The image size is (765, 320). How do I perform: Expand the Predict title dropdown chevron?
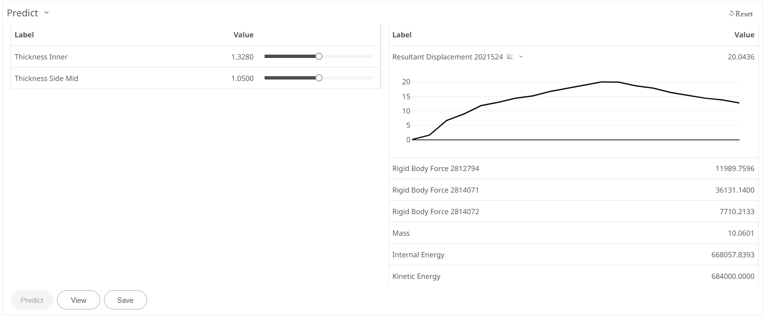[x=46, y=12]
